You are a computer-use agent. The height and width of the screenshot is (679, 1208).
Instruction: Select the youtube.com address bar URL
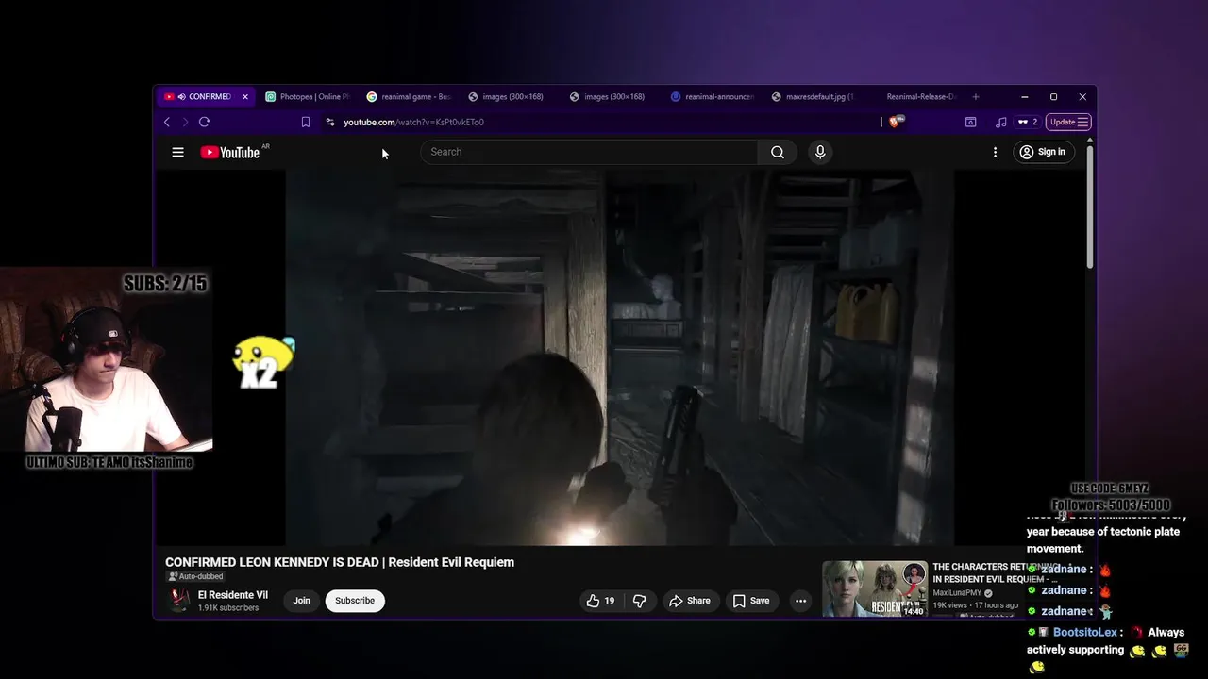pyautogui.click(x=413, y=122)
